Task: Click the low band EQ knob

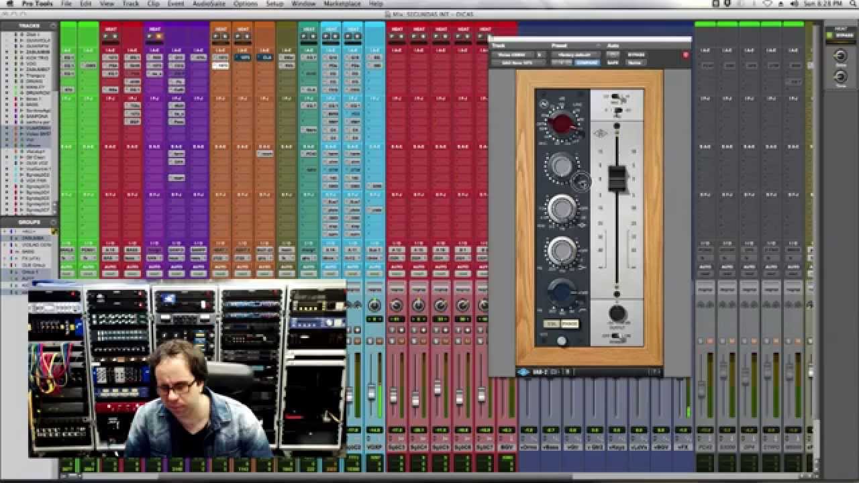Action: [x=562, y=251]
